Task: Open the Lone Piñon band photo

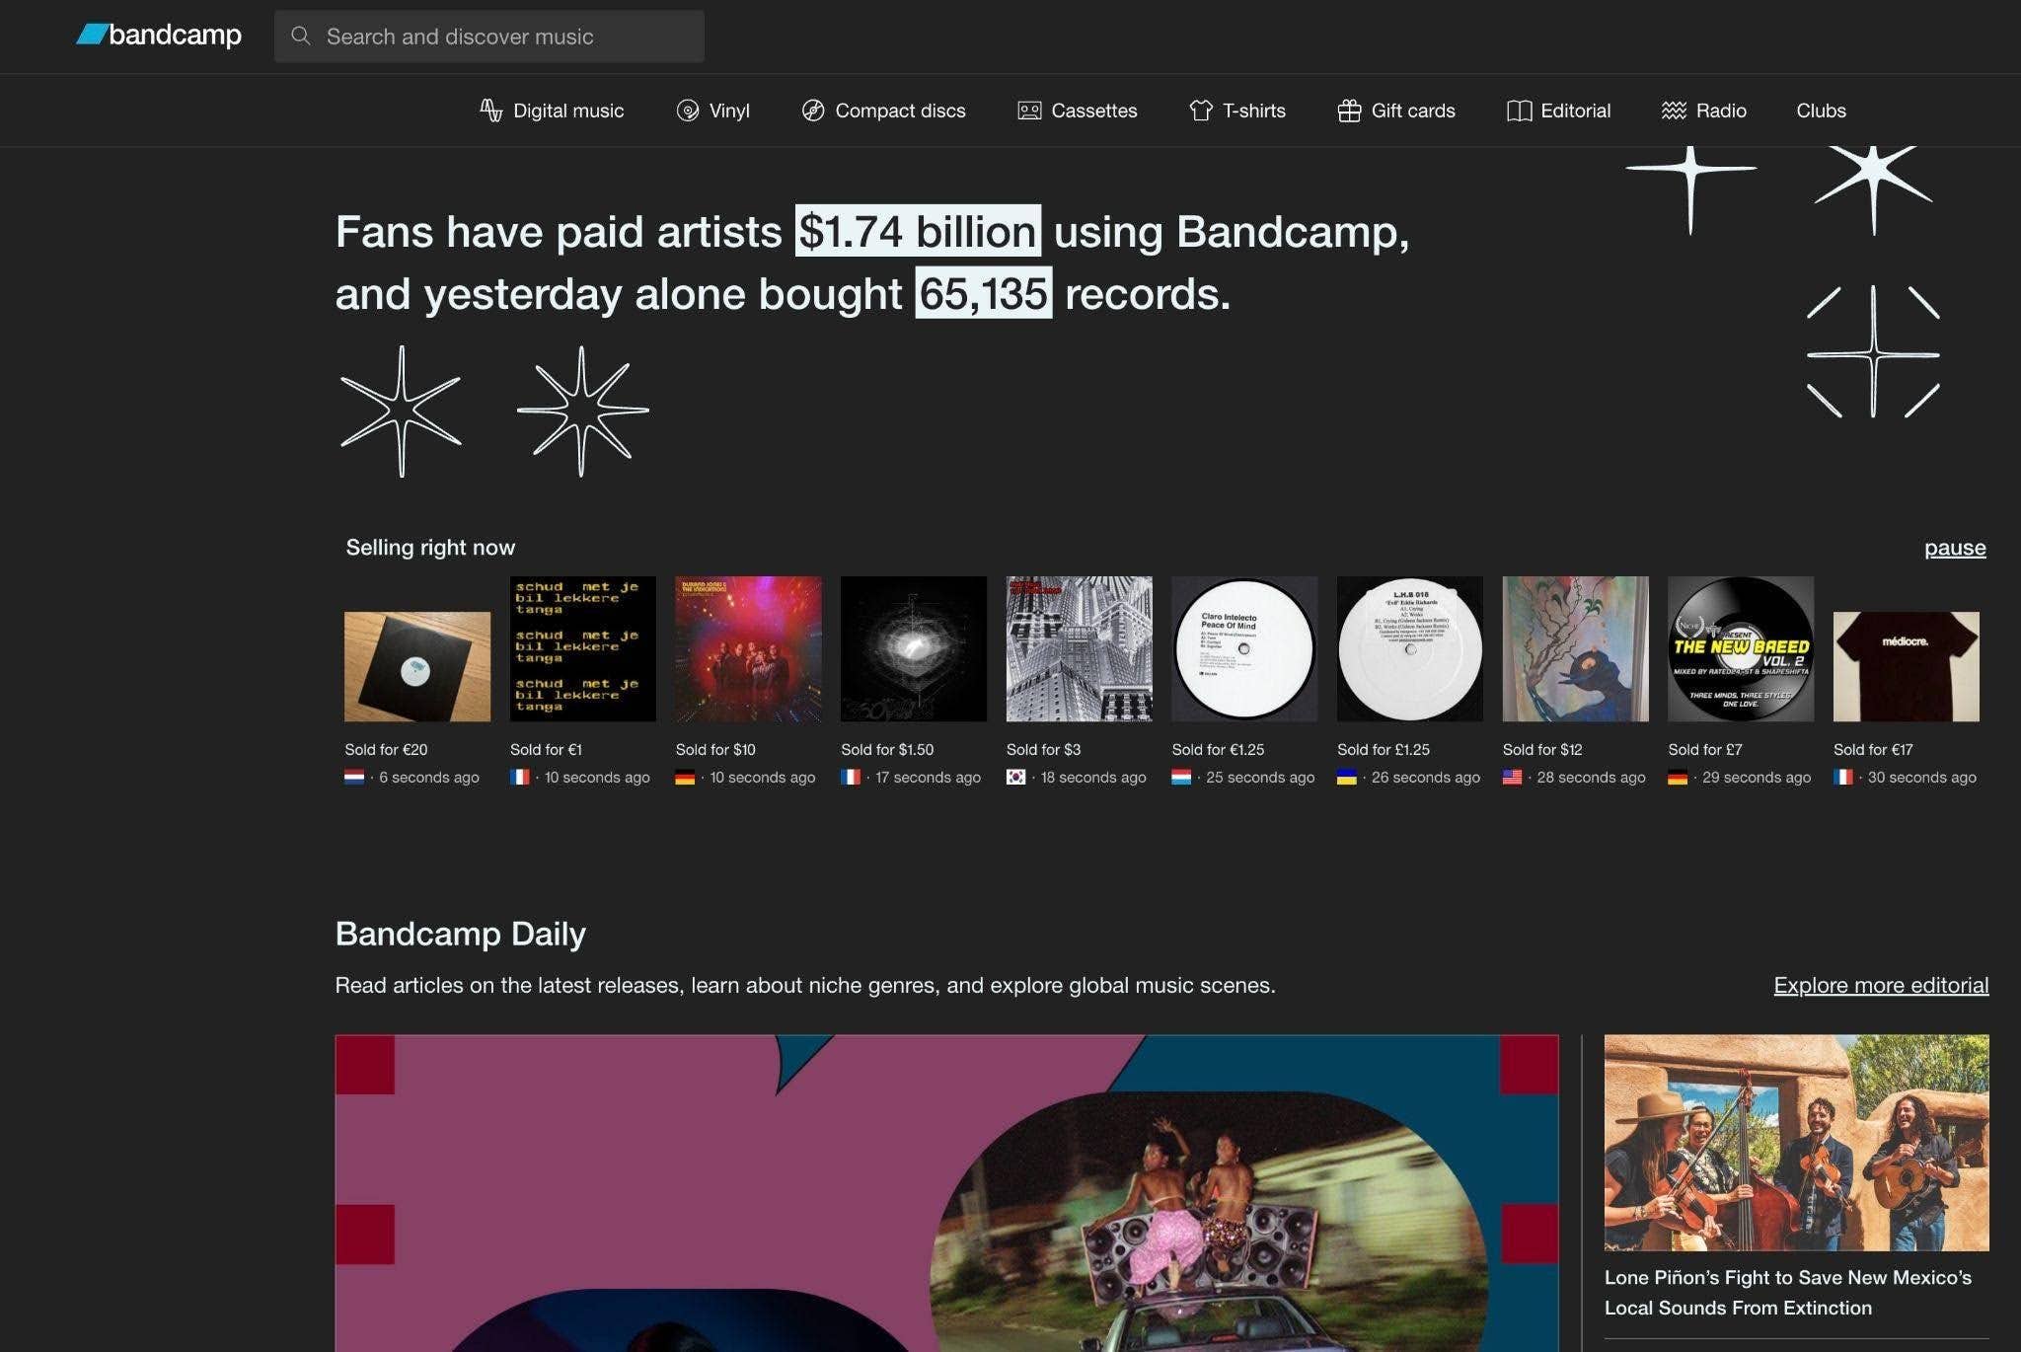Action: click(1796, 1143)
